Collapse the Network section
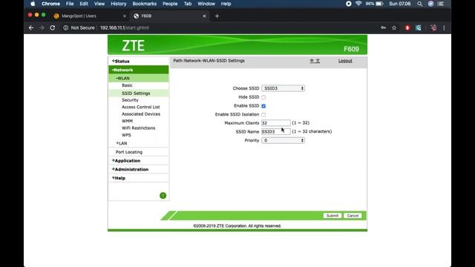Image resolution: width=475 pixels, height=267 pixels. (x=122, y=70)
